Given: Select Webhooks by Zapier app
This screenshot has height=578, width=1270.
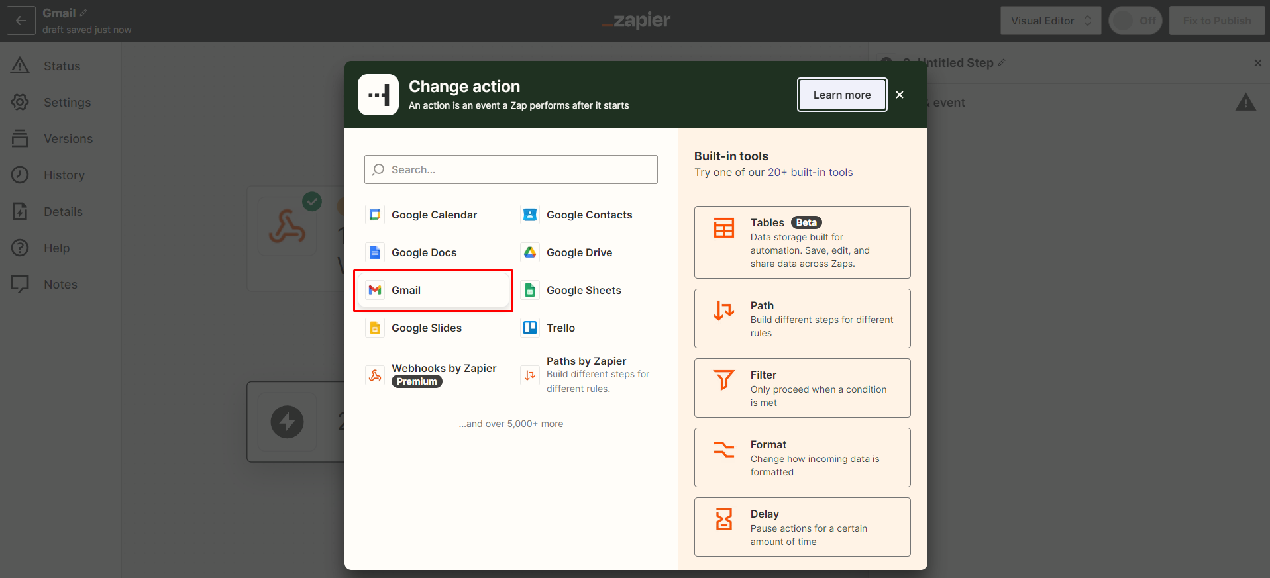Looking at the screenshot, I should (x=433, y=375).
